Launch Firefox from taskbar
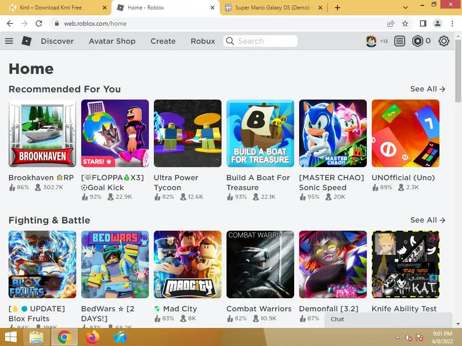Screen dimensions: 462x346 coord(92,337)
